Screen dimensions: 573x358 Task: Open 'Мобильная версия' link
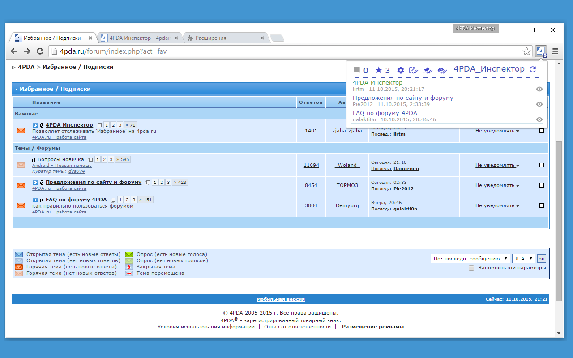[x=281, y=299]
